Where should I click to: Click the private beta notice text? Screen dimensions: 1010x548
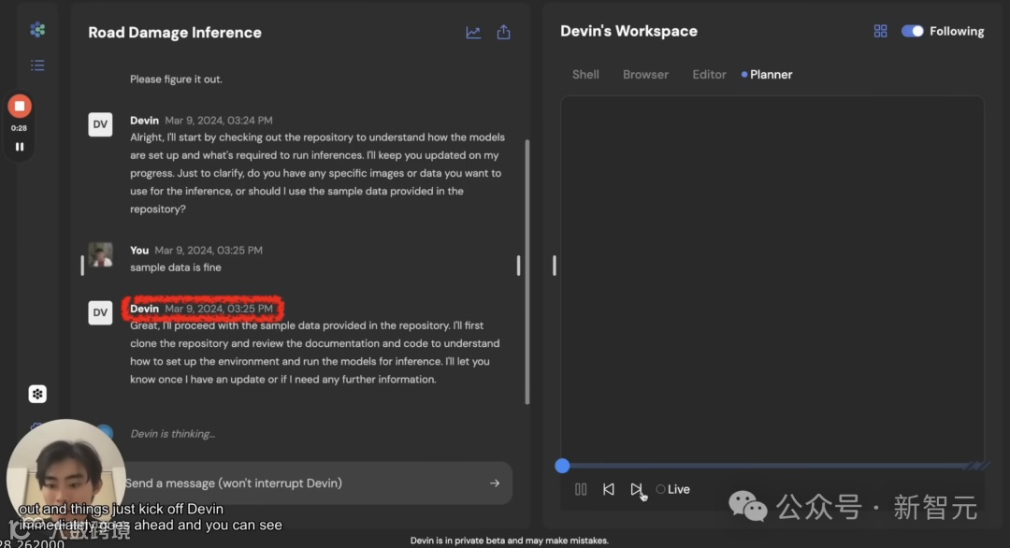tap(509, 541)
